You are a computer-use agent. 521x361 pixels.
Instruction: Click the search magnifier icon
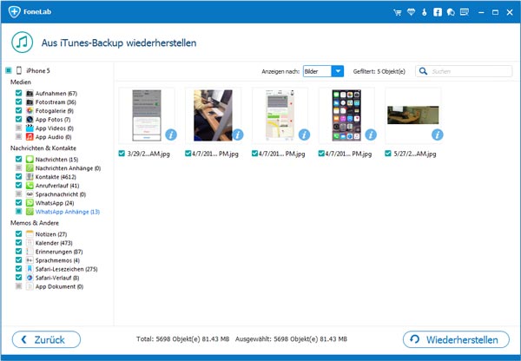tap(424, 71)
